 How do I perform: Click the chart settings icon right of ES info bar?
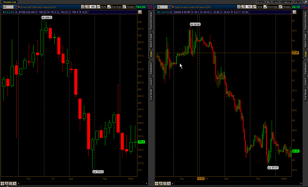[140, 12]
